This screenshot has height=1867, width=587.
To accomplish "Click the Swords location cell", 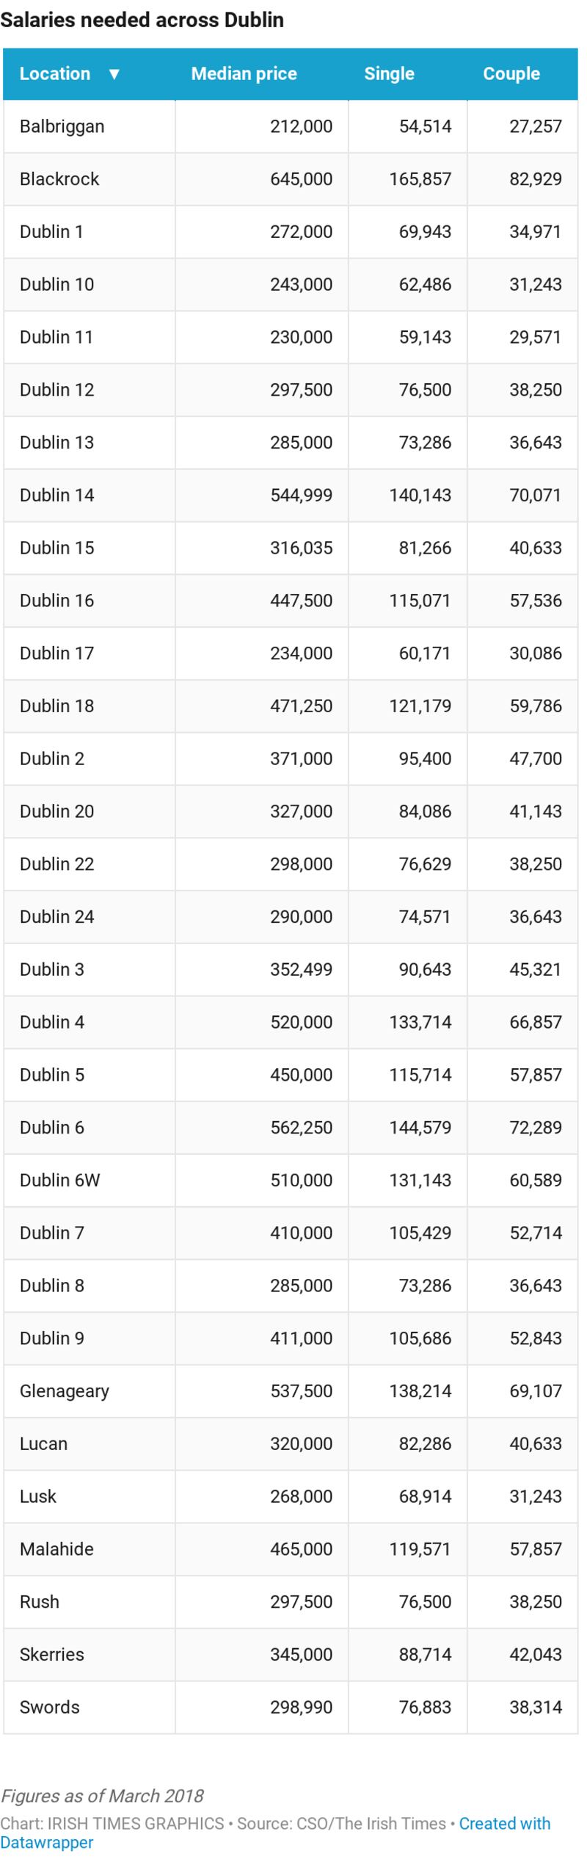I will pyautogui.click(x=49, y=1707).
